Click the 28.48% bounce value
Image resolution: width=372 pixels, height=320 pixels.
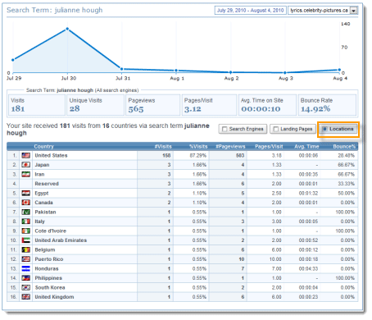point(347,156)
